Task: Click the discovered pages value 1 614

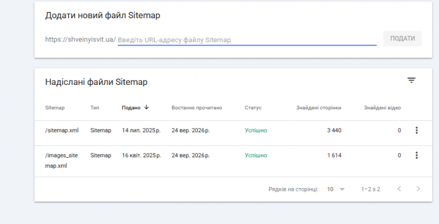Action: click(334, 155)
